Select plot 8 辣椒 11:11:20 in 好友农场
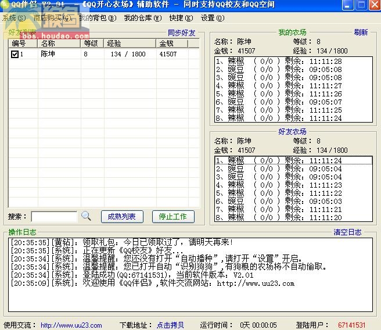The height and width of the screenshot is (330, 381). [293, 217]
